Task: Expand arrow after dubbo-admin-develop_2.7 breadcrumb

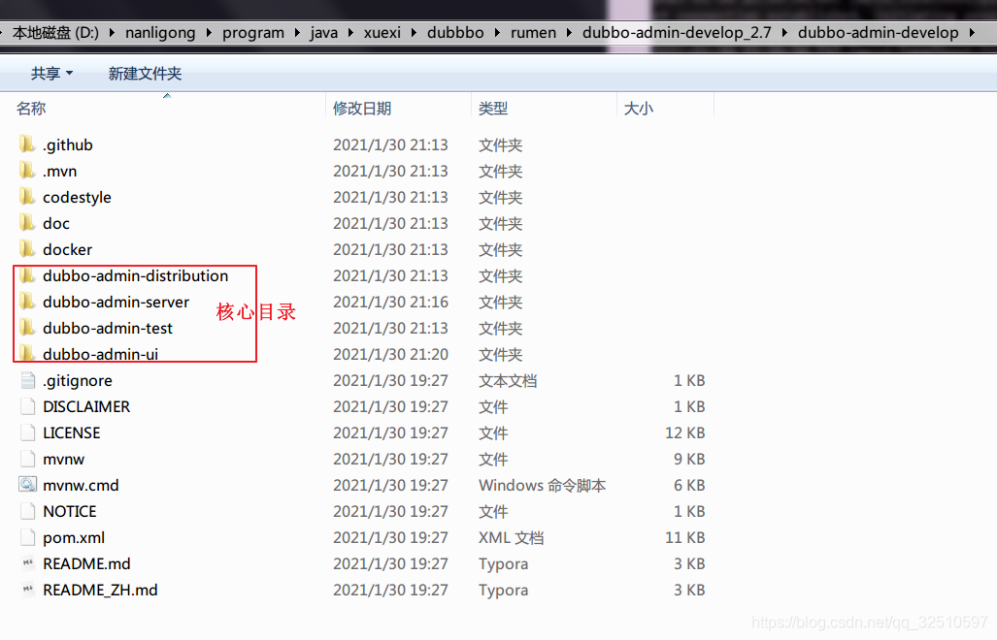Action: [784, 32]
